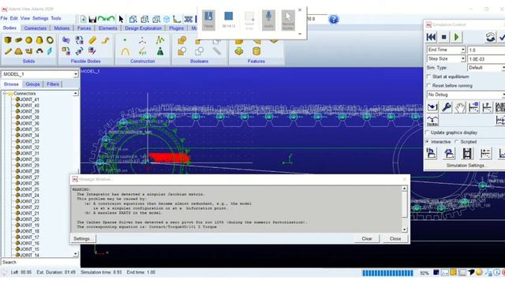Select the Box solid tool

tap(8, 40)
